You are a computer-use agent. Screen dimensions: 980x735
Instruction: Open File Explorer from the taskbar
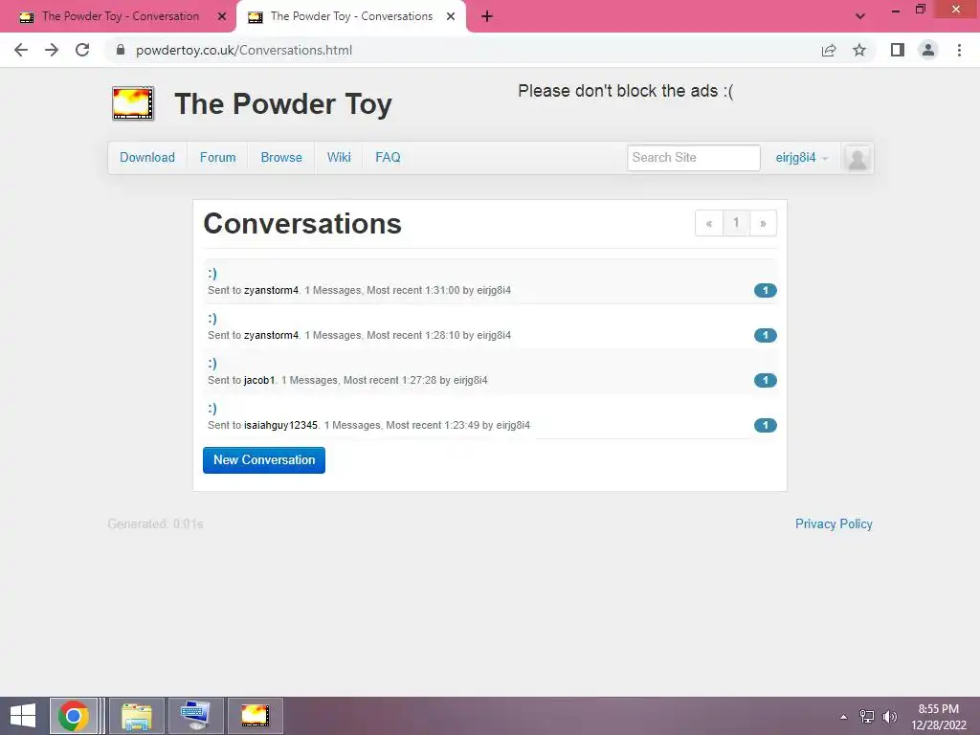[136, 716]
